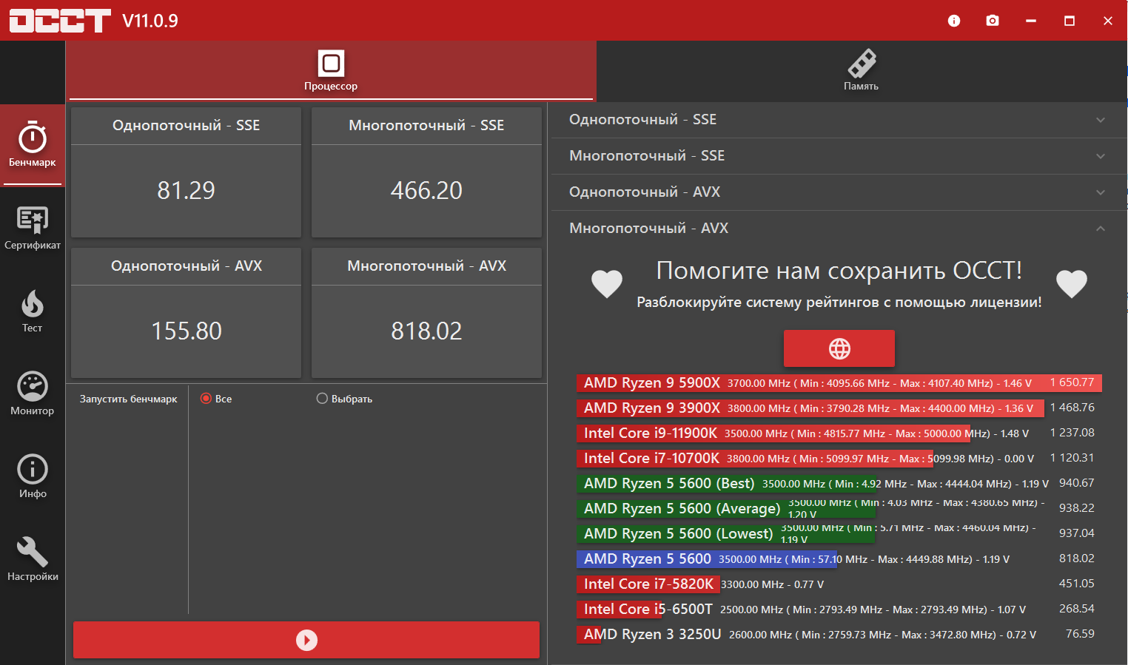Viewport: 1128px width, 665px height.
Task: Open the Сертификат section
Action: (x=33, y=228)
